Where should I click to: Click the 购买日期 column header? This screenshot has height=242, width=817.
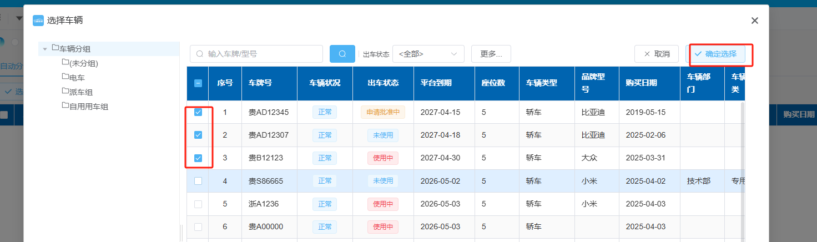point(641,83)
